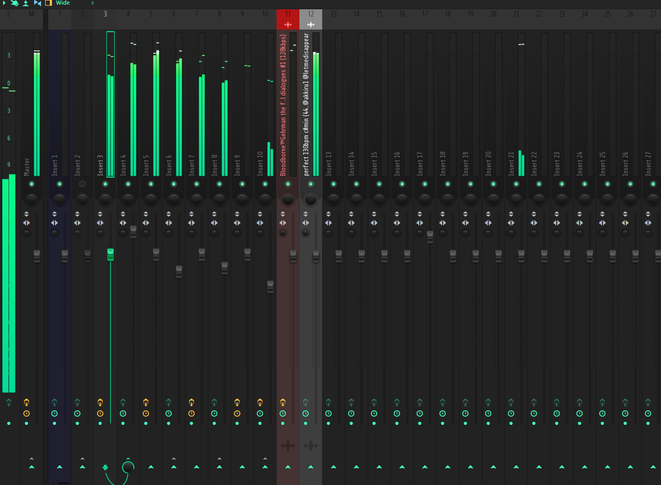Click the waveform icon under track 11
Image resolution: width=661 pixels, height=485 pixels.
(288, 445)
